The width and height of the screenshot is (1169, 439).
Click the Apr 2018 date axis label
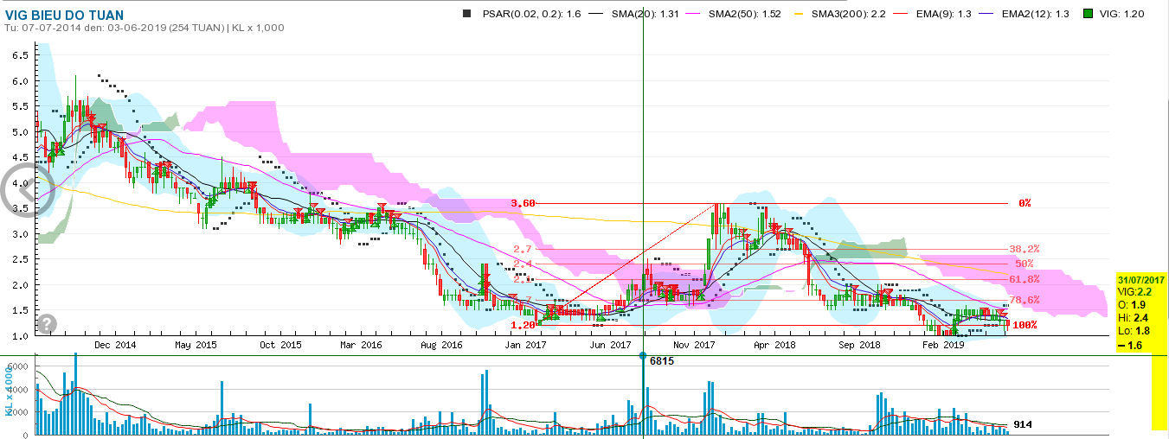click(x=774, y=345)
